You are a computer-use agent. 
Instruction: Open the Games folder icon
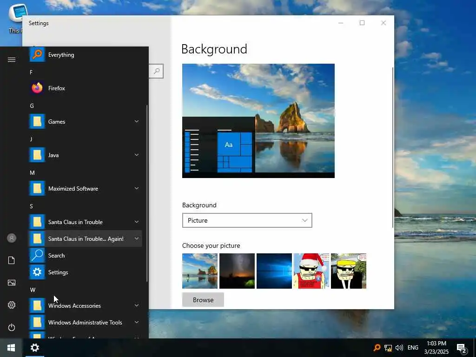[x=37, y=121]
